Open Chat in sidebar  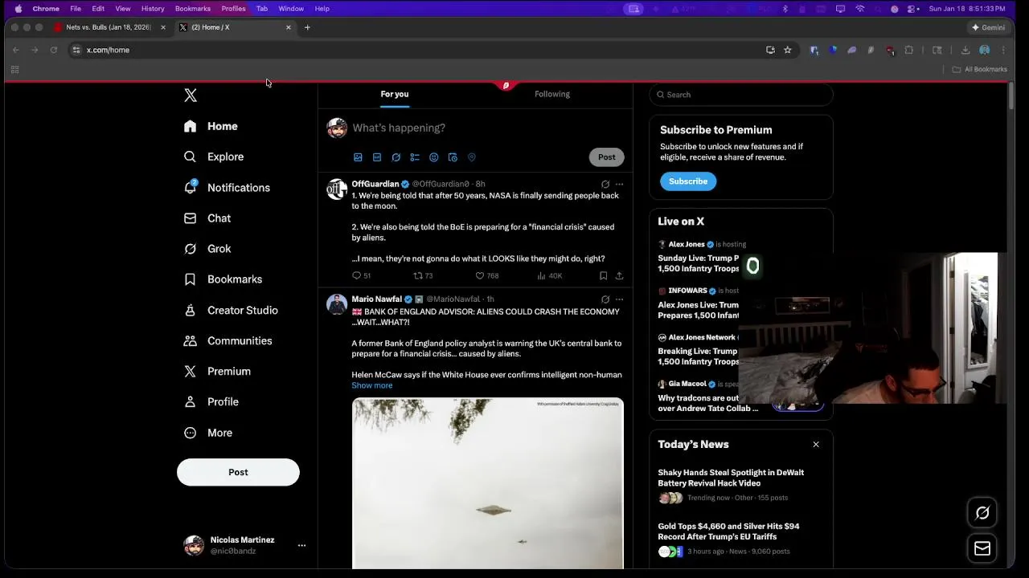[207, 218]
